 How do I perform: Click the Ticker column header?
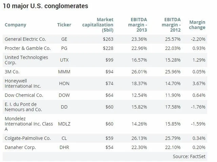click(64, 25)
